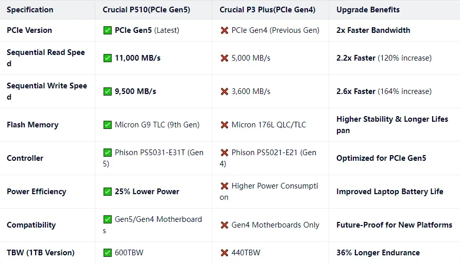This screenshot has height=263, width=460.
Task: Click the green checkmark beside Micron G9 TLC
Action: click(107, 125)
